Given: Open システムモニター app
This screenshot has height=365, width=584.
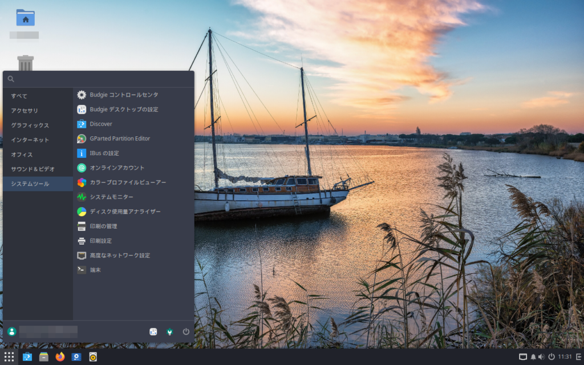Looking at the screenshot, I should (x=111, y=197).
